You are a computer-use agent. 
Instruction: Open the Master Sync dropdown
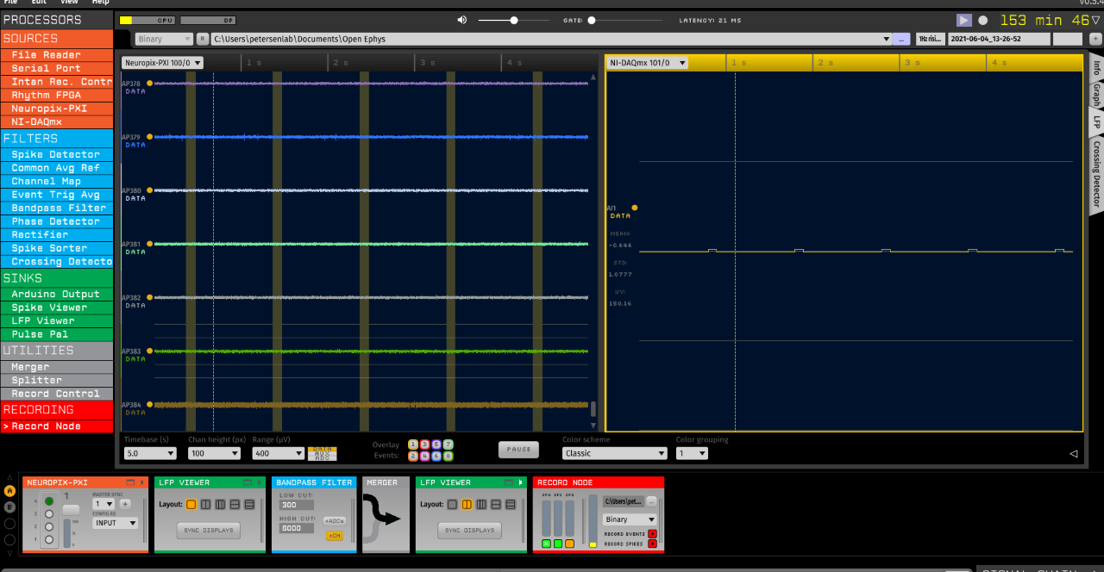pyautogui.click(x=103, y=504)
